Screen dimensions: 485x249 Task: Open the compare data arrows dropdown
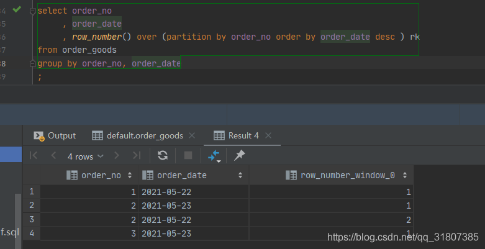tap(214, 156)
